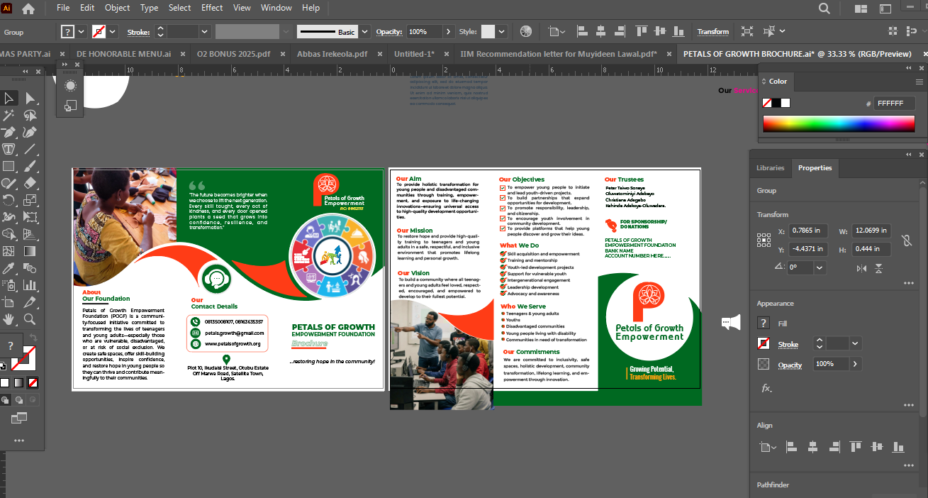This screenshot has width=928, height=498.
Task: Click white swatch in Color panel
Action: tap(785, 103)
